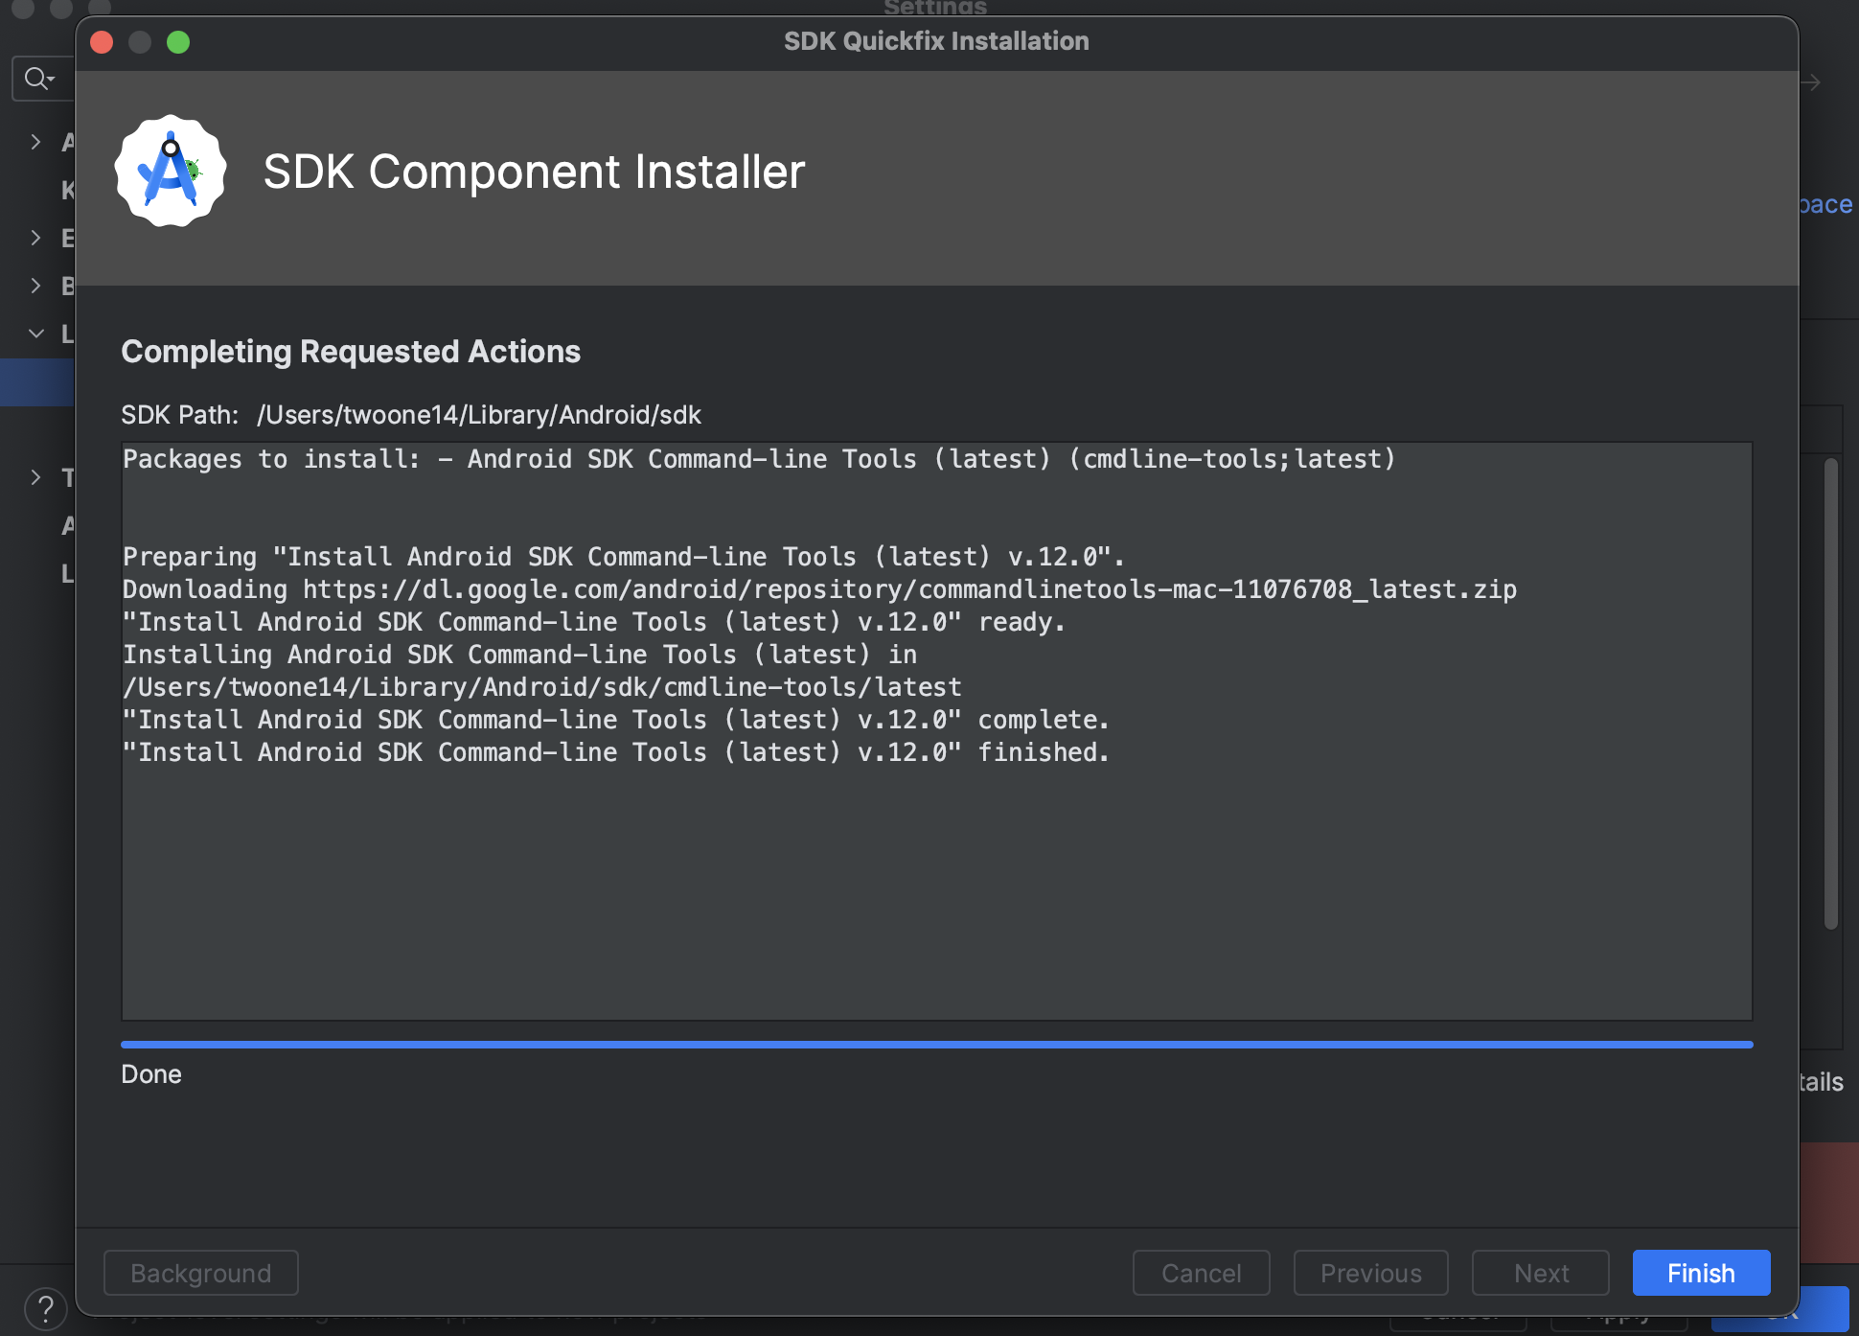
Task: Click the Android Studio logo icon
Action: point(171,172)
